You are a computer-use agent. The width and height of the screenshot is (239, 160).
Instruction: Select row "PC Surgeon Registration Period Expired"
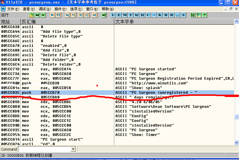117,79
